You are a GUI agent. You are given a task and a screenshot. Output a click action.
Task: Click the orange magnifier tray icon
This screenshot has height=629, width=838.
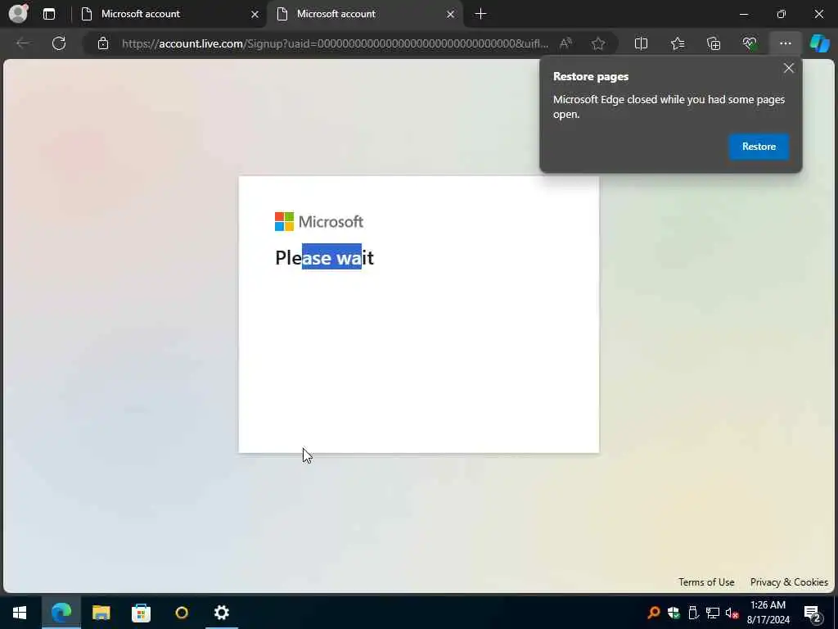pyautogui.click(x=653, y=613)
